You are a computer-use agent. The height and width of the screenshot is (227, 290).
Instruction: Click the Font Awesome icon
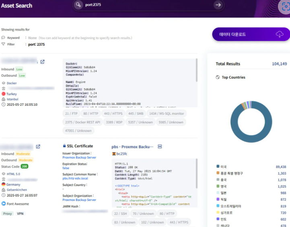[4, 204]
